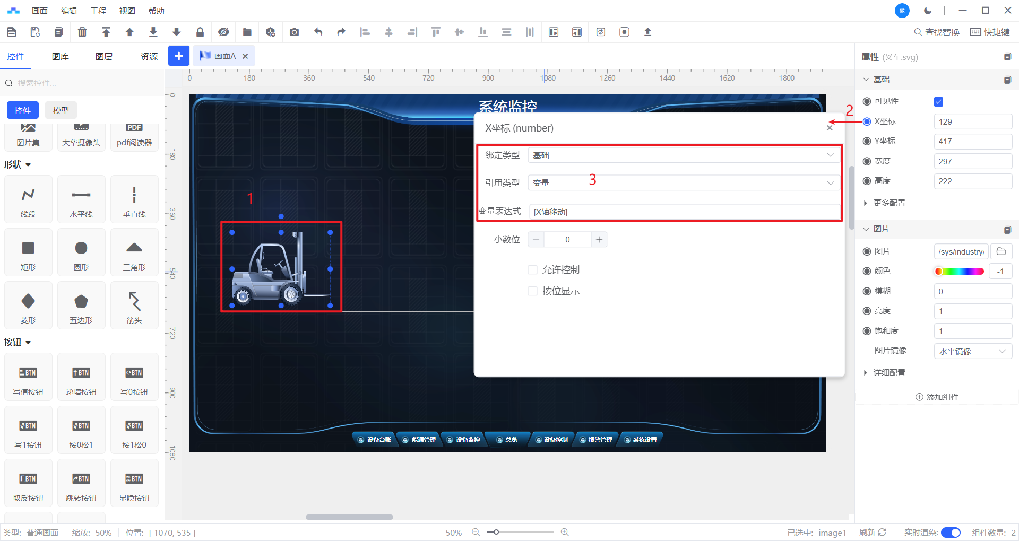Click the lock icon in toolbar
Image resolution: width=1019 pixels, height=541 pixels.
click(x=200, y=32)
